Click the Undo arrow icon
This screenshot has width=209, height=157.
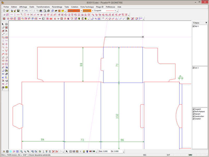(26, 11)
